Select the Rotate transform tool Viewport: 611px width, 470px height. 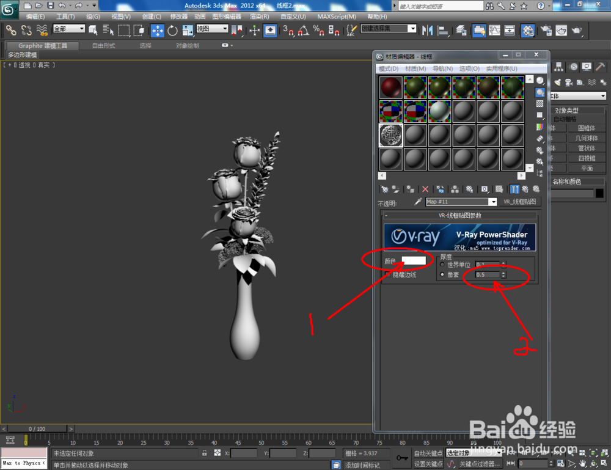pos(172,31)
